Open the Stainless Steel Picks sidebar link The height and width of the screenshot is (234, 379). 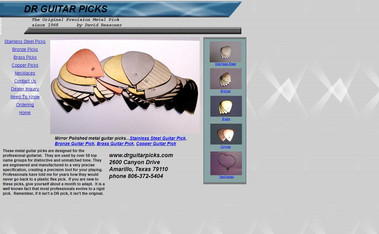[x=25, y=41]
